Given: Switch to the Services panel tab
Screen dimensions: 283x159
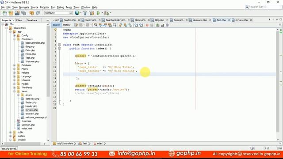Looking at the screenshot, I should pyautogui.click(x=32, y=20).
